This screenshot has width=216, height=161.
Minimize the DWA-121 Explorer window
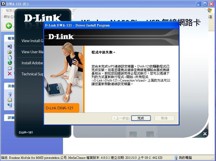(x=198, y=4)
